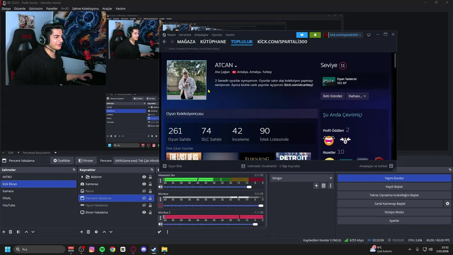The width and height of the screenshot is (453, 255).
Task: Move scene up in Sahneler list
Action: click(x=26, y=232)
